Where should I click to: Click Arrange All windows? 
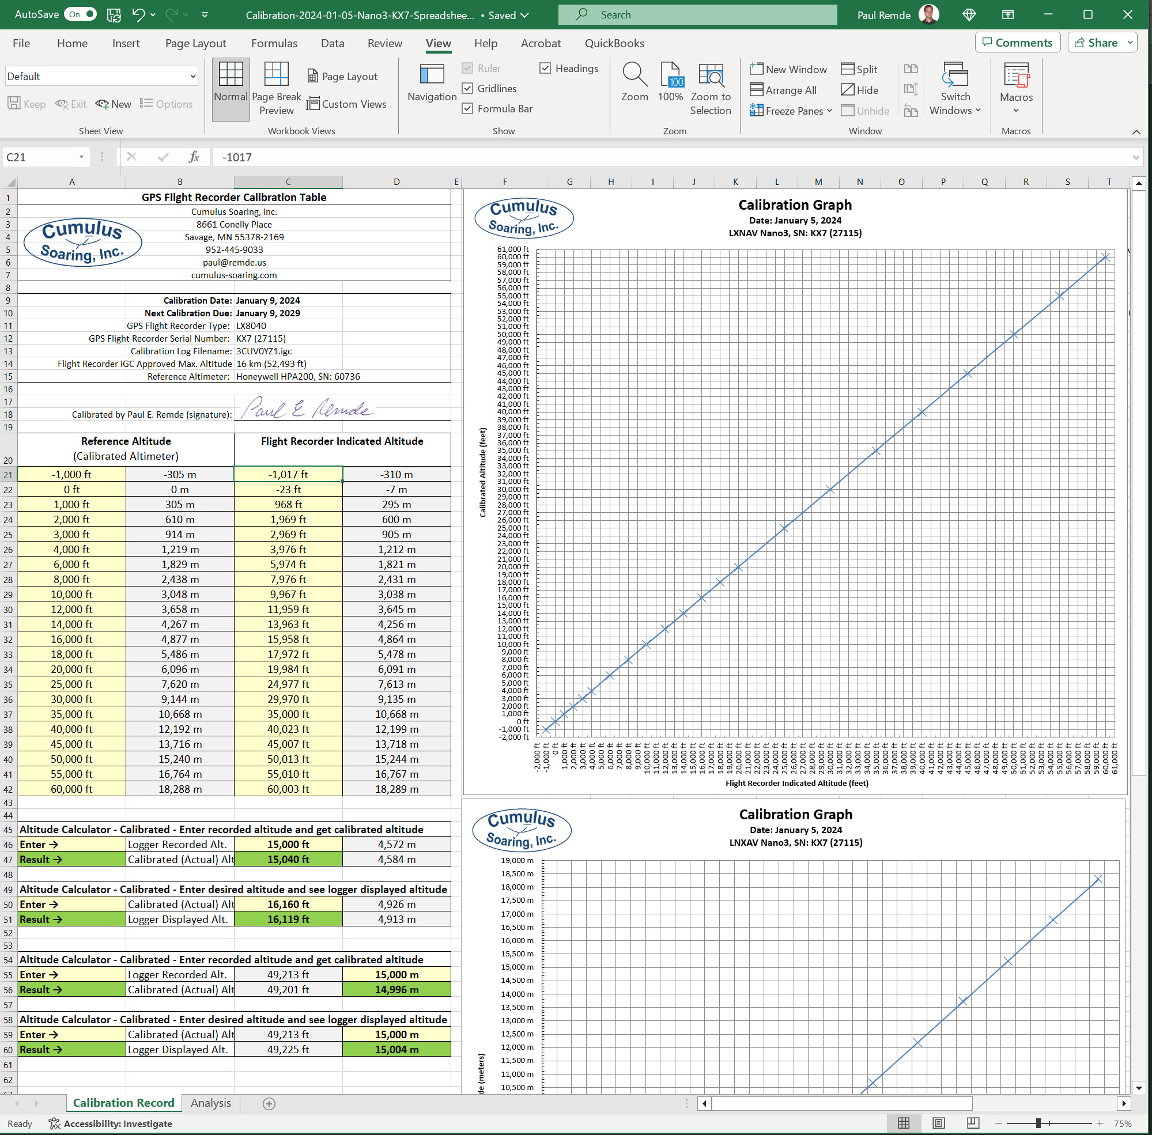[784, 90]
